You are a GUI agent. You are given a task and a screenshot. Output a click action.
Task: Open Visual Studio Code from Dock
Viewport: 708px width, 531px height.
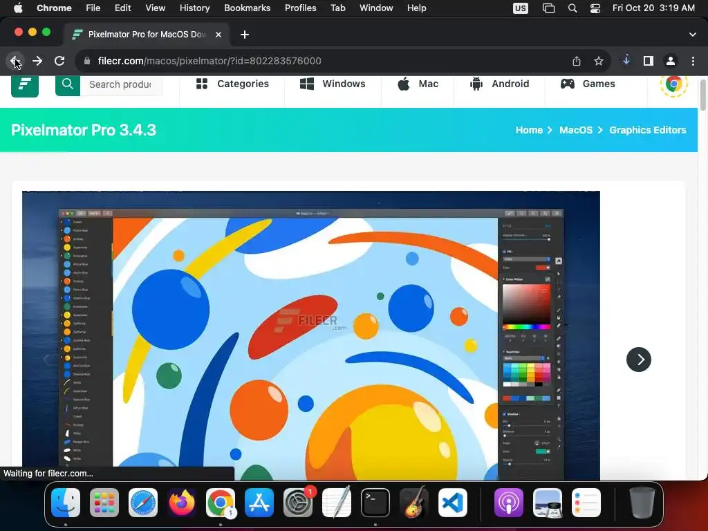[x=453, y=503]
